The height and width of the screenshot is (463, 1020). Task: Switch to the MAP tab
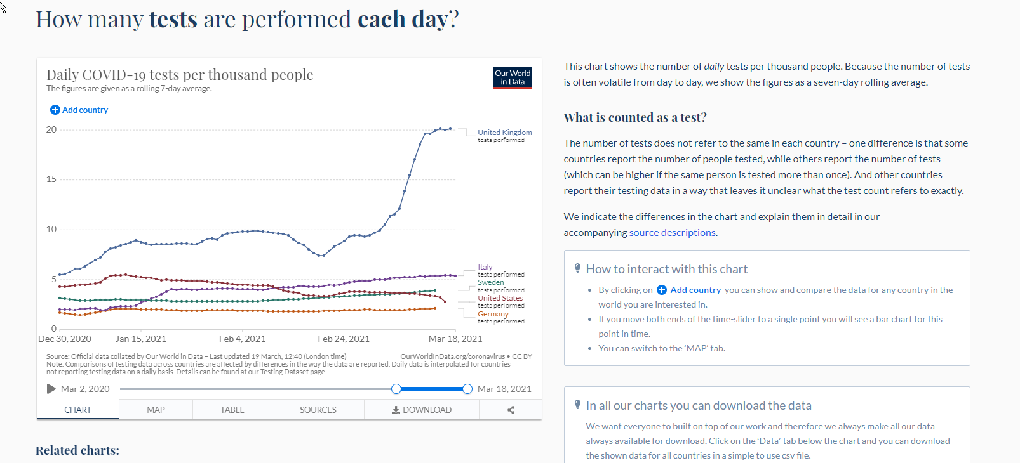156,410
